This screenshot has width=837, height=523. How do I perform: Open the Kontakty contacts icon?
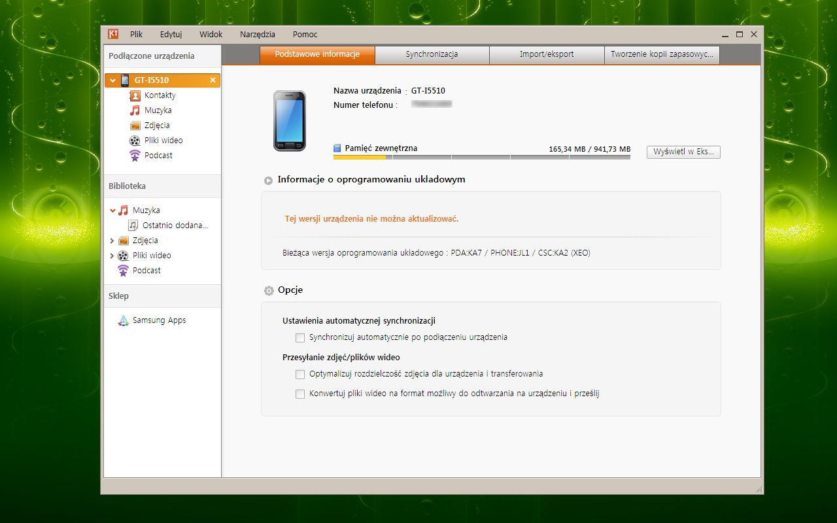[135, 95]
